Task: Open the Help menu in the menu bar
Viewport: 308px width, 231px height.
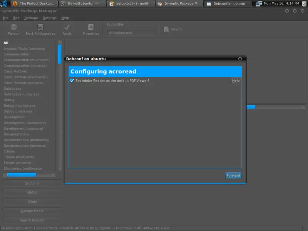Action: [x=65, y=18]
